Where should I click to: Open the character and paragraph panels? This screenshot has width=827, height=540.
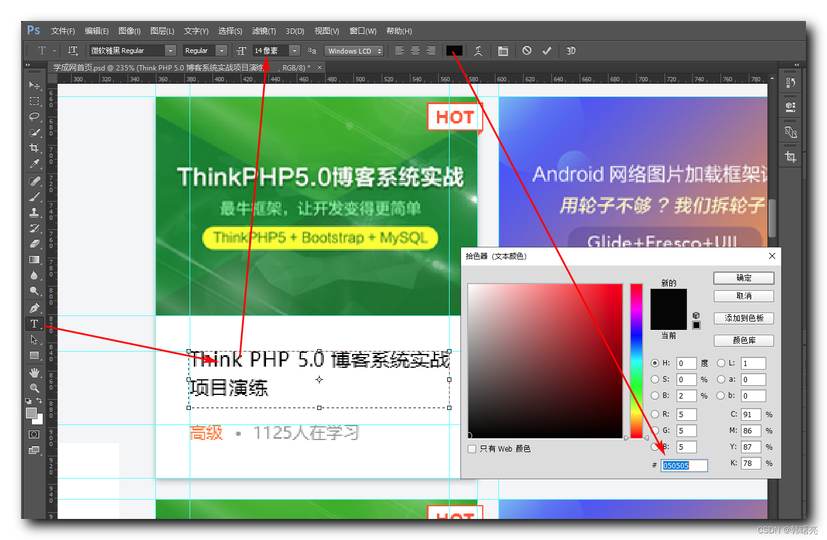(x=503, y=51)
